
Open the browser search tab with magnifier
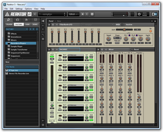8,20
